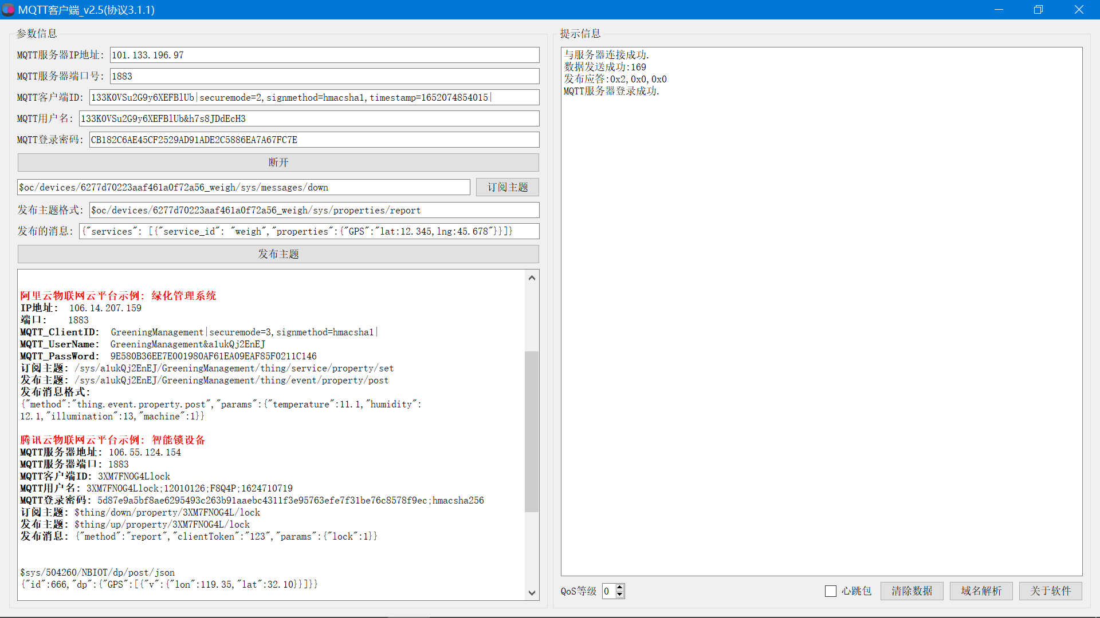Click the minimize window button
1100x618 pixels.
click(x=1001, y=9)
